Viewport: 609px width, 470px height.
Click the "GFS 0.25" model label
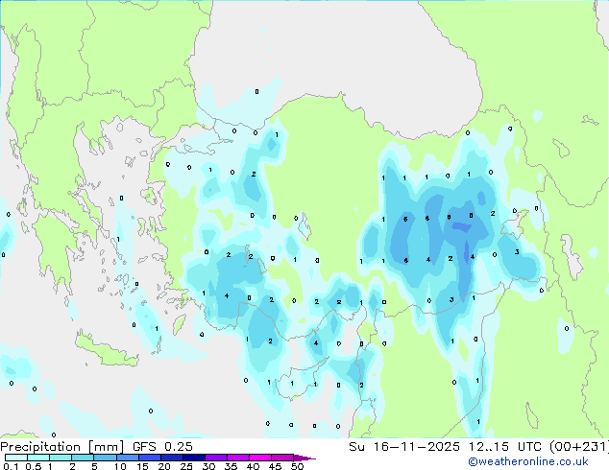[x=162, y=447]
